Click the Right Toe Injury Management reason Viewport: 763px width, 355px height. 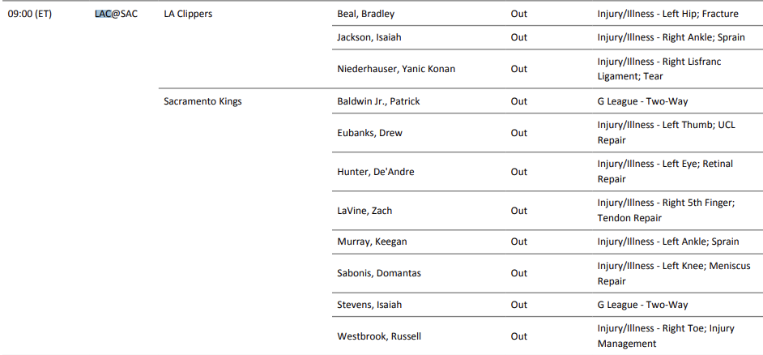(667, 336)
